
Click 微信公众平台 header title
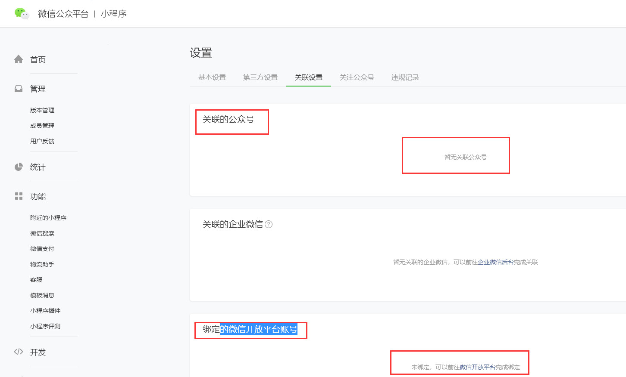coord(63,14)
